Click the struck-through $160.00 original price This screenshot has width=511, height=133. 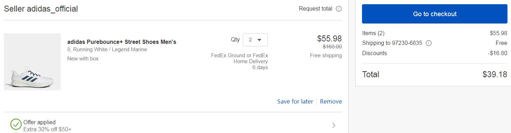point(332,46)
